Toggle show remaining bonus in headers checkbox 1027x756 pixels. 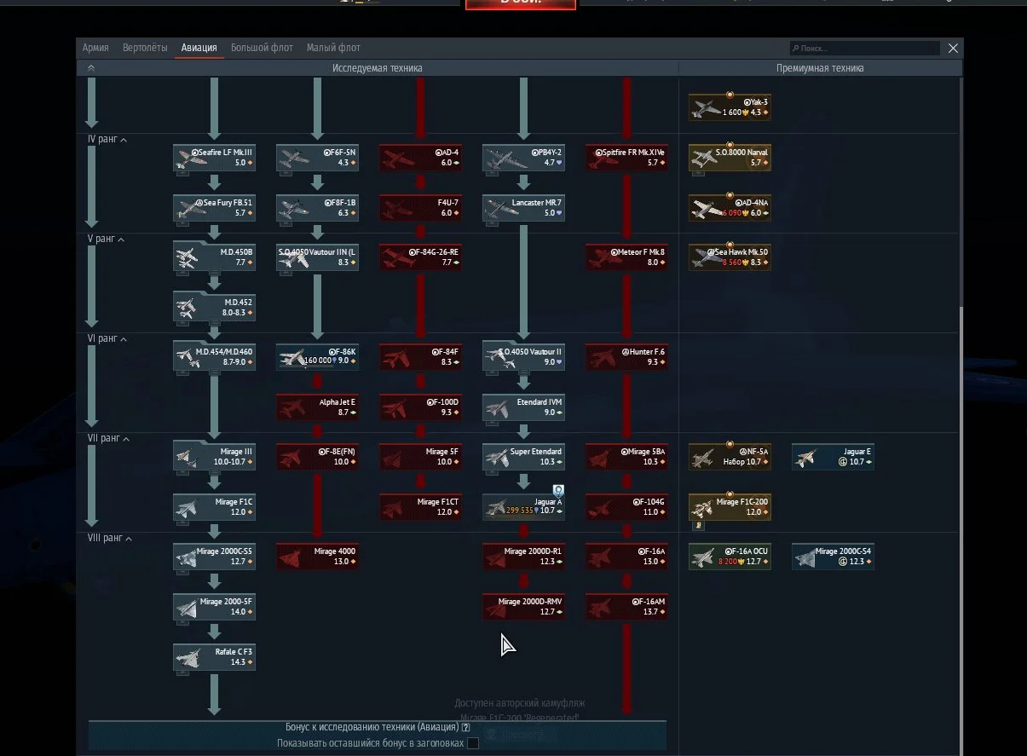point(473,743)
